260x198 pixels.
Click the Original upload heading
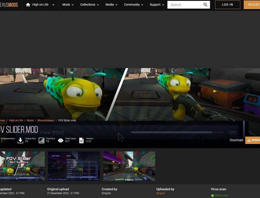point(58,189)
